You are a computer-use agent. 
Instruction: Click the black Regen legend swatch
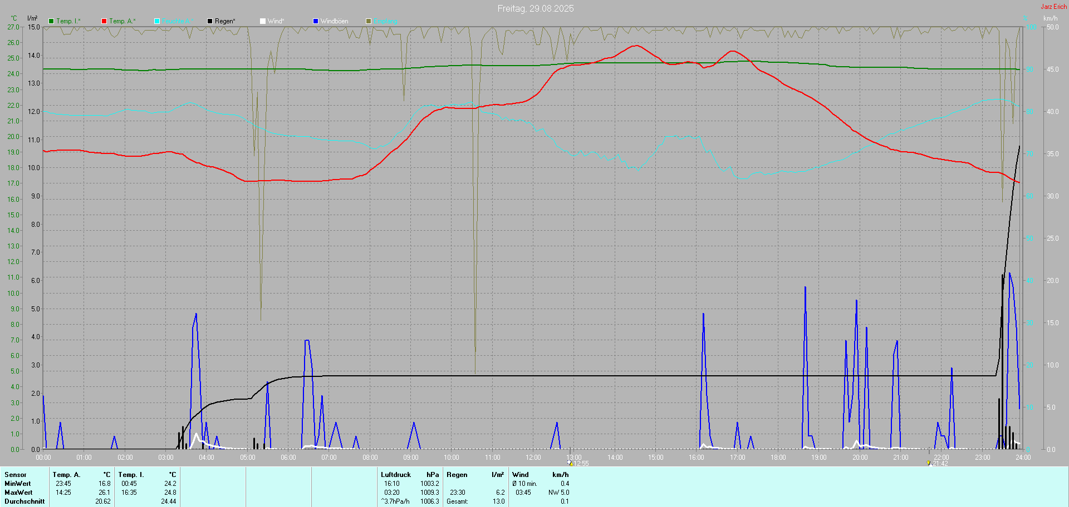tap(210, 21)
